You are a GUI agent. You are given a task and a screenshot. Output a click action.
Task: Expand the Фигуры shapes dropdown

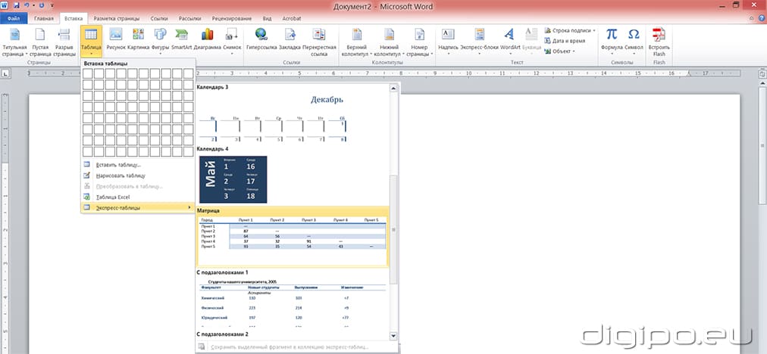point(160,54)
